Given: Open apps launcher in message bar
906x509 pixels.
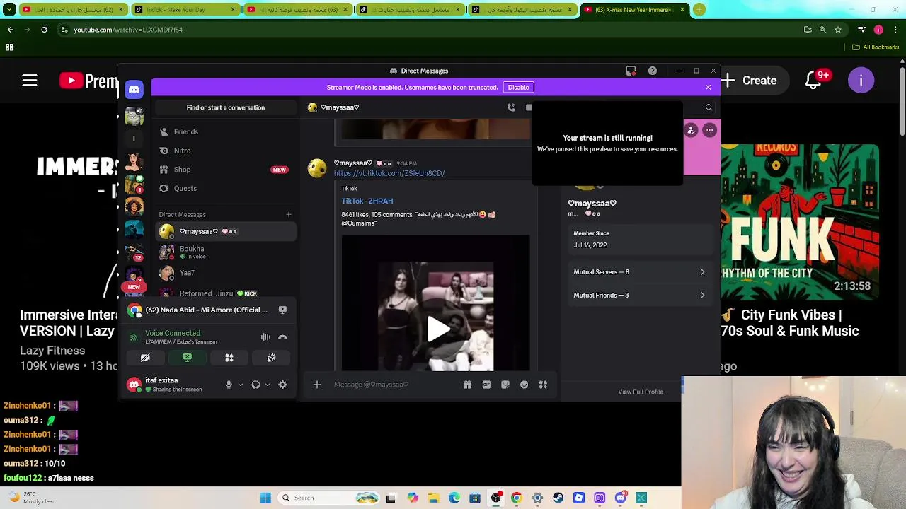Looking at the screenshot, I should pos(543,385).
